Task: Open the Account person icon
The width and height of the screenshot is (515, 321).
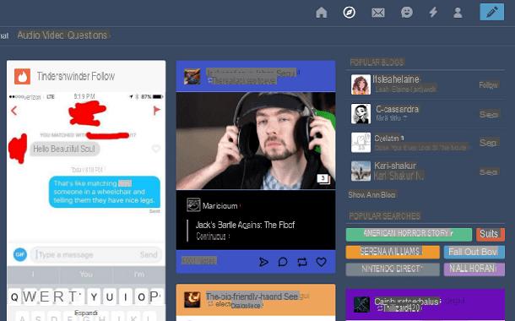Action: pyautogui.click(x=458, y=13)
